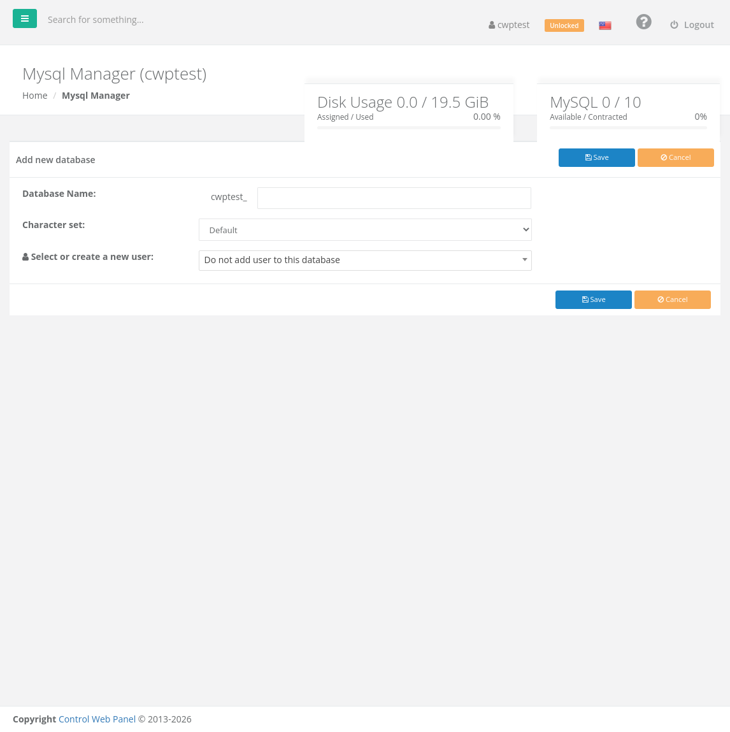Click the top Save button
This screenshot has width=730, height=732.
point(596,157)
